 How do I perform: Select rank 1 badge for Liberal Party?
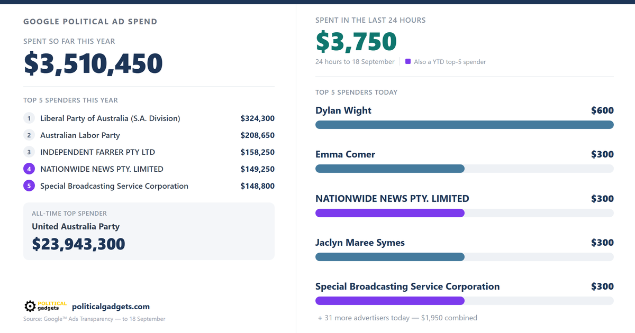(x=29, y=118)
